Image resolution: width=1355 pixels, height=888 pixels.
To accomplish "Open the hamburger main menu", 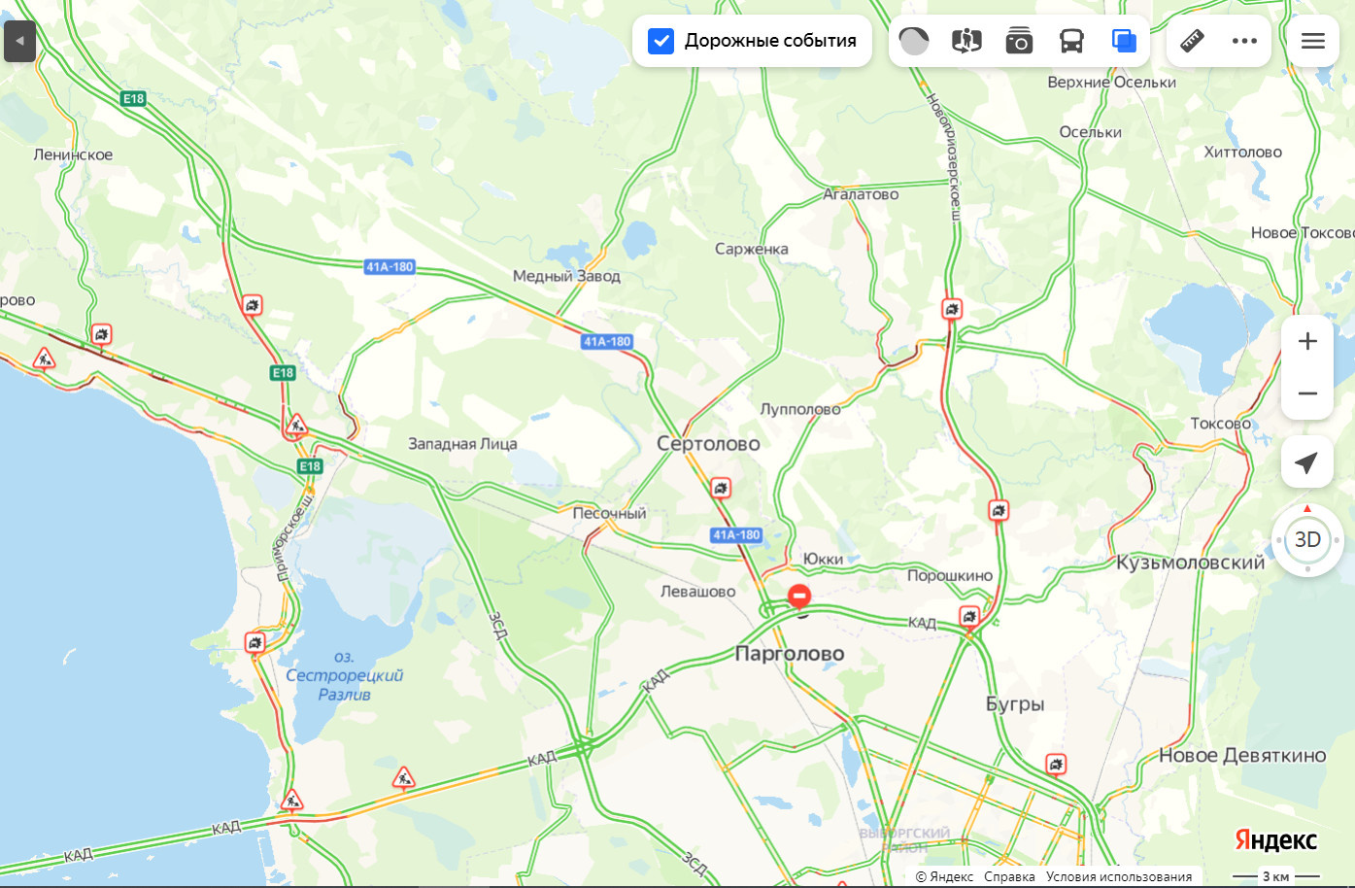I will (1313, 41).
